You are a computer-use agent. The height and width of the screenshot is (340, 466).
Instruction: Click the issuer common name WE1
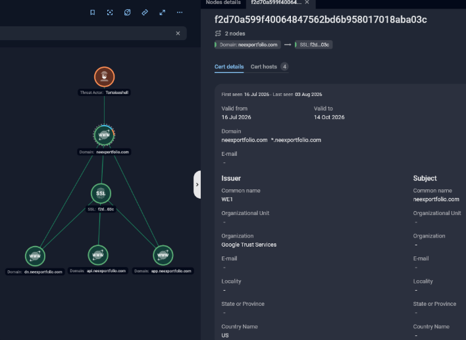(227, 199)
